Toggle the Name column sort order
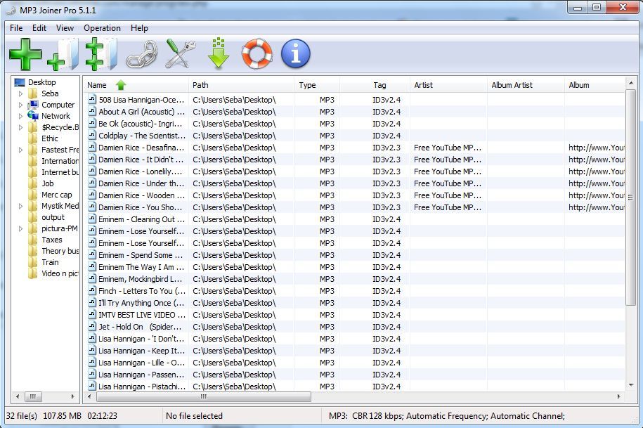This screenshot has height=428, width=643. click(x=119, y=84)
